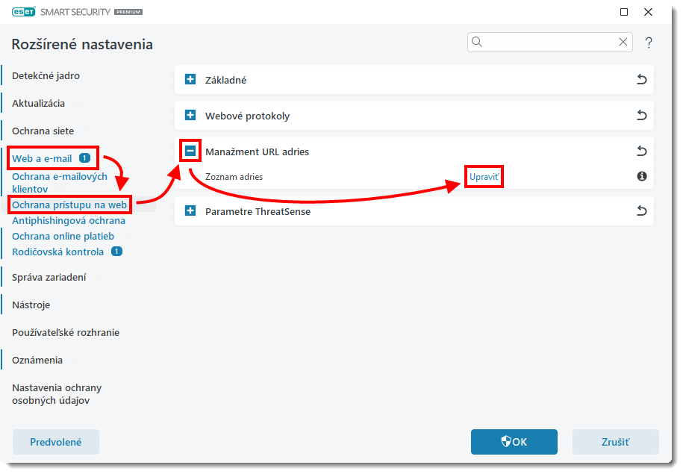Click the magnifier search icon
This screenshot has height=474, width=683.
coord(478,43)
